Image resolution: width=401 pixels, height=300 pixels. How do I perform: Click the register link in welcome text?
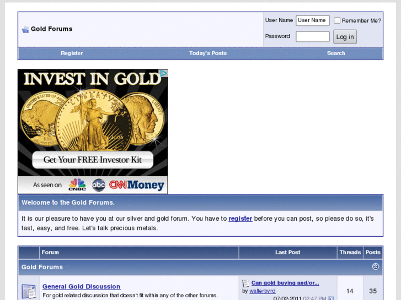[240, 219]
